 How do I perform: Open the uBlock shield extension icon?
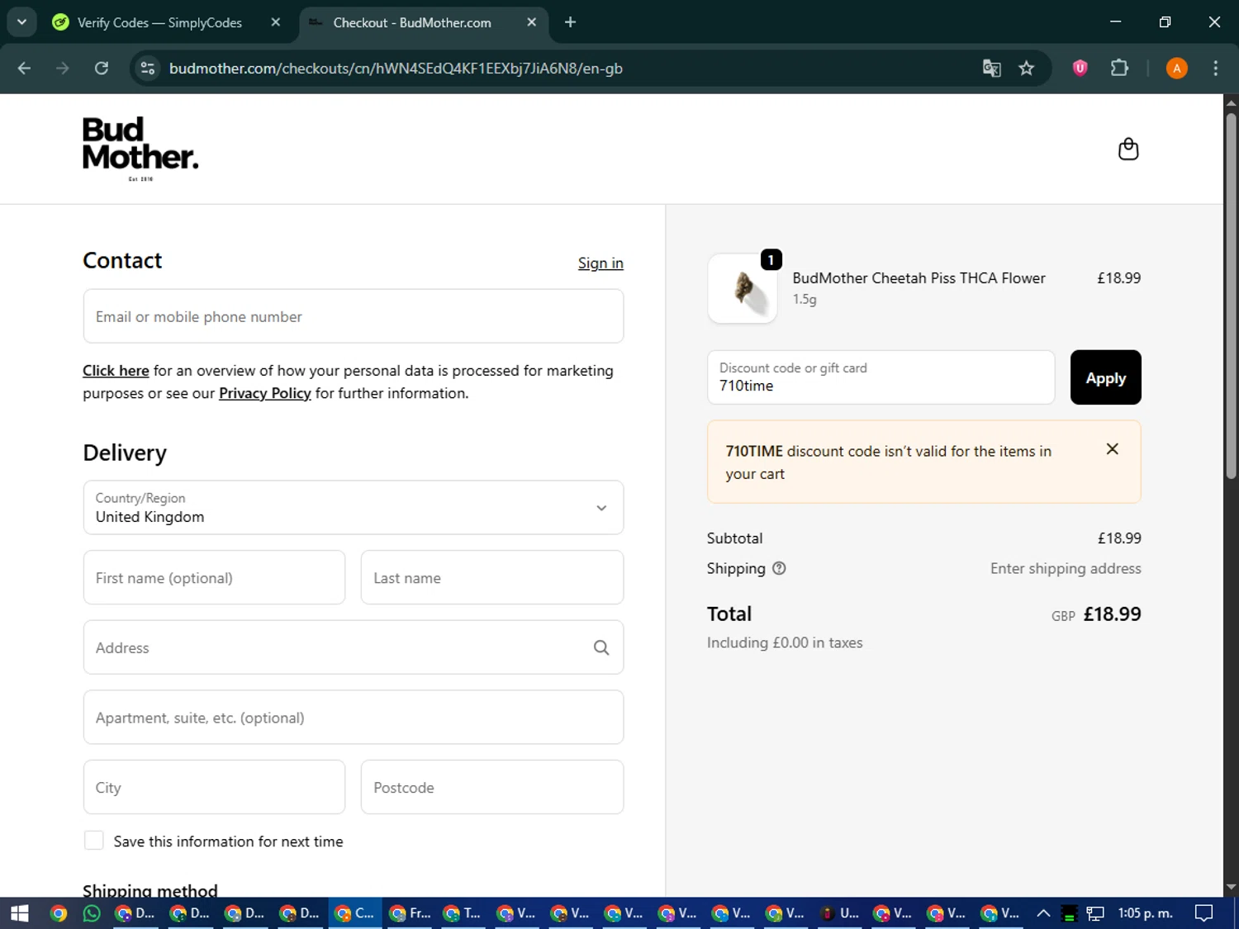pyautogui.click(x=1080, y=69)
